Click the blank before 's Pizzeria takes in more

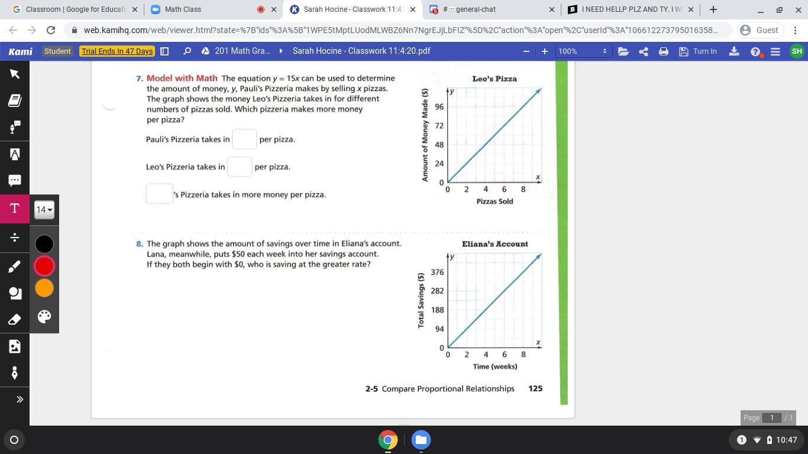coord(159,194)
